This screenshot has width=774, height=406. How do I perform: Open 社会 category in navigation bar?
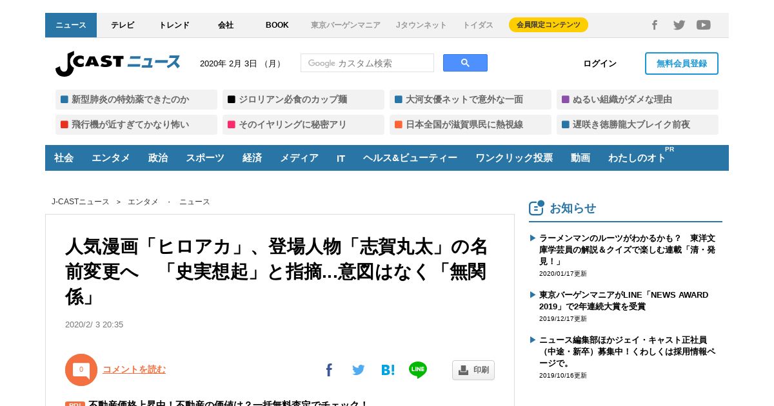tap(64, 158)
